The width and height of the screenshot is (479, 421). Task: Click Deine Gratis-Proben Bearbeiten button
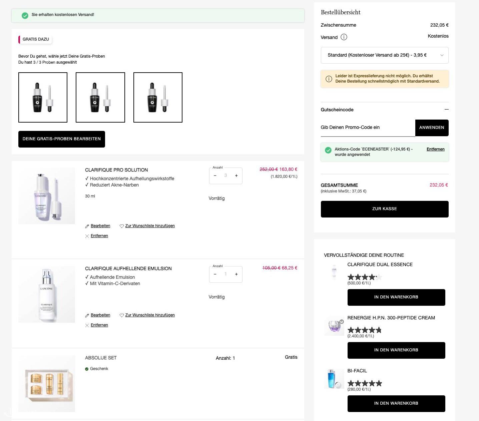tap(62, 139)
